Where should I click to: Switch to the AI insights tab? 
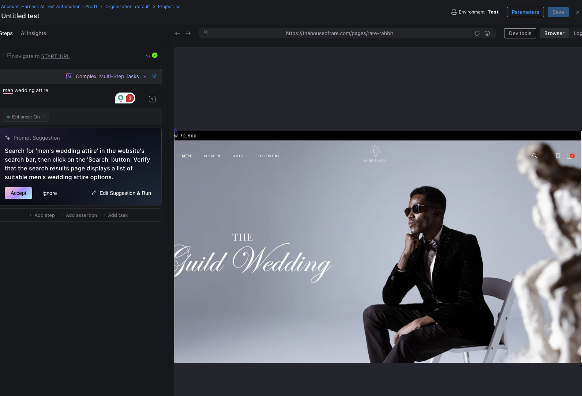coord(33,33)
